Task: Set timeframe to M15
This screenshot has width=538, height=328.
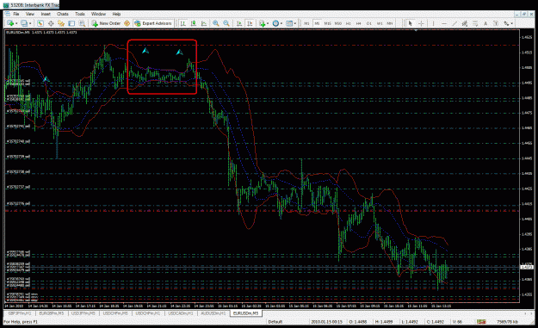Action: [328, 23]
